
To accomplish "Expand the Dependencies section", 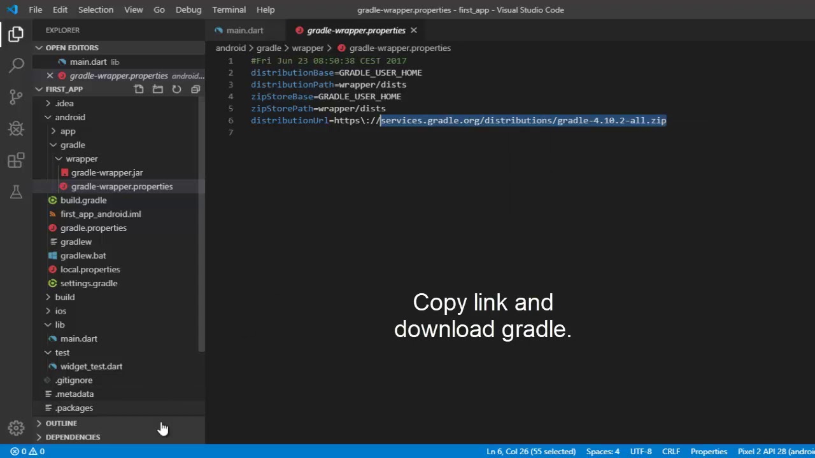I will click(x=39, y=437).
